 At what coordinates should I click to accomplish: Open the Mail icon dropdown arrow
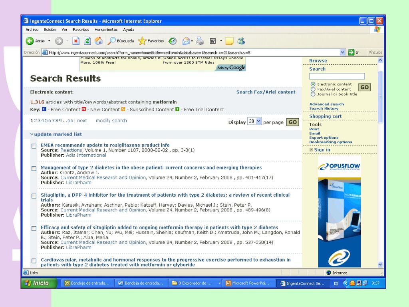(192, 41)
